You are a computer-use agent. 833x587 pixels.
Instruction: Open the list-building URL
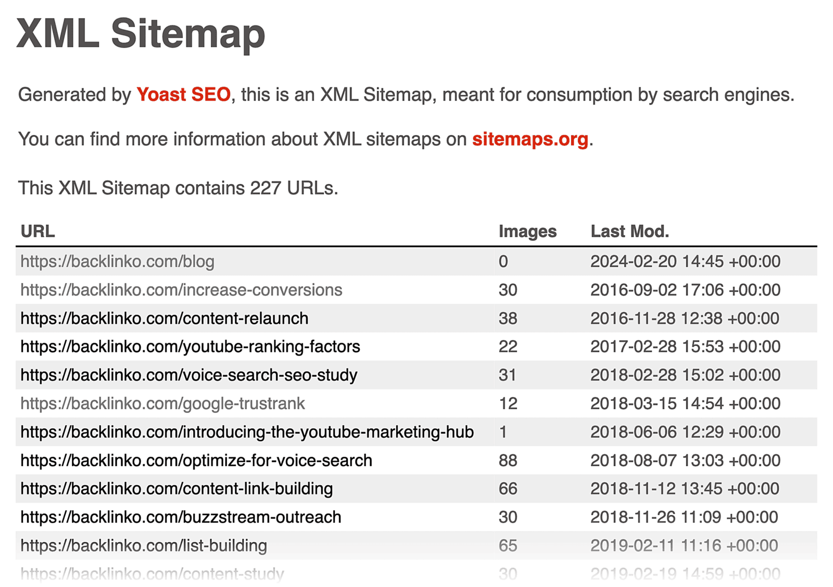pyautogui.click(x=144, y=545)
